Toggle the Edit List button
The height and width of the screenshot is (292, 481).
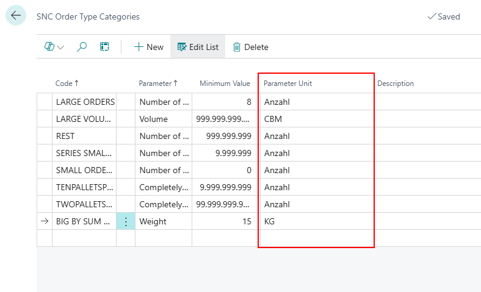(197, 47)
